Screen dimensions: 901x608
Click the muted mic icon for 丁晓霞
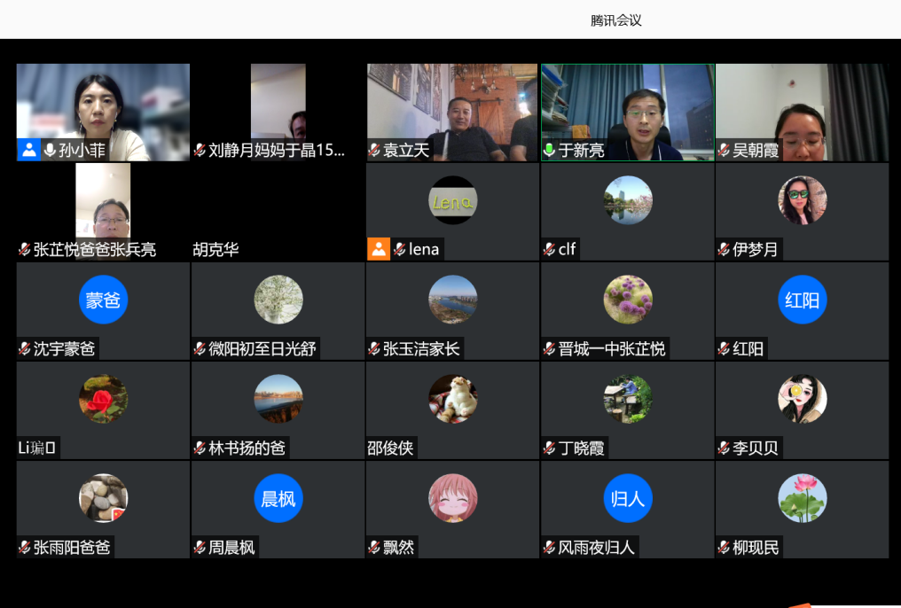549,448
